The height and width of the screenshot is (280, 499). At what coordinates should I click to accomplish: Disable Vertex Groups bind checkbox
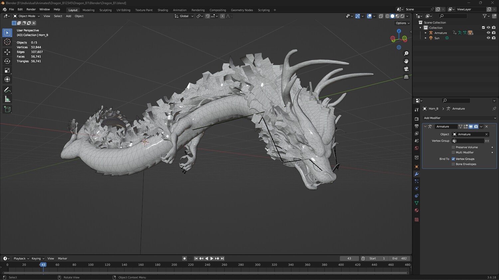click(x=453, y=159)
